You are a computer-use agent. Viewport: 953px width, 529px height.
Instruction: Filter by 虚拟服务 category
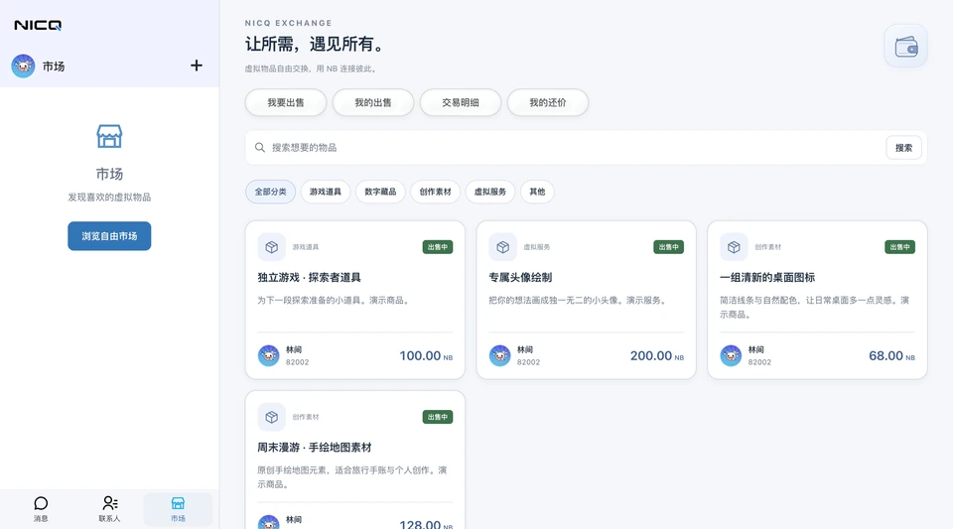[x=490, y=192]
